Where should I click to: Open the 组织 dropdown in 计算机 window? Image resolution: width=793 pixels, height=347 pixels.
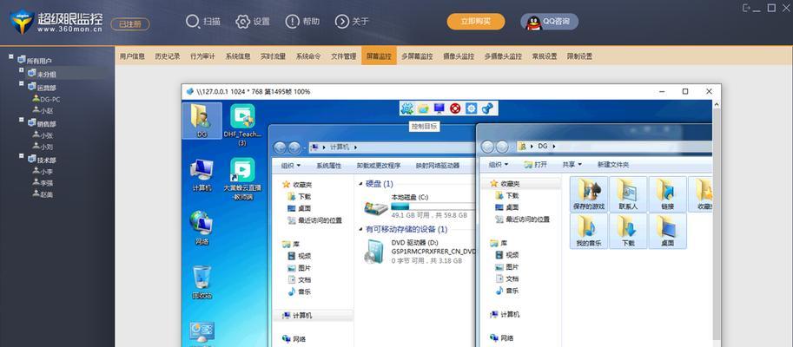[291, 165]
